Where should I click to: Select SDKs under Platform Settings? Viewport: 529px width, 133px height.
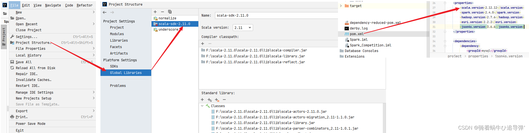(x=114, y=66)
